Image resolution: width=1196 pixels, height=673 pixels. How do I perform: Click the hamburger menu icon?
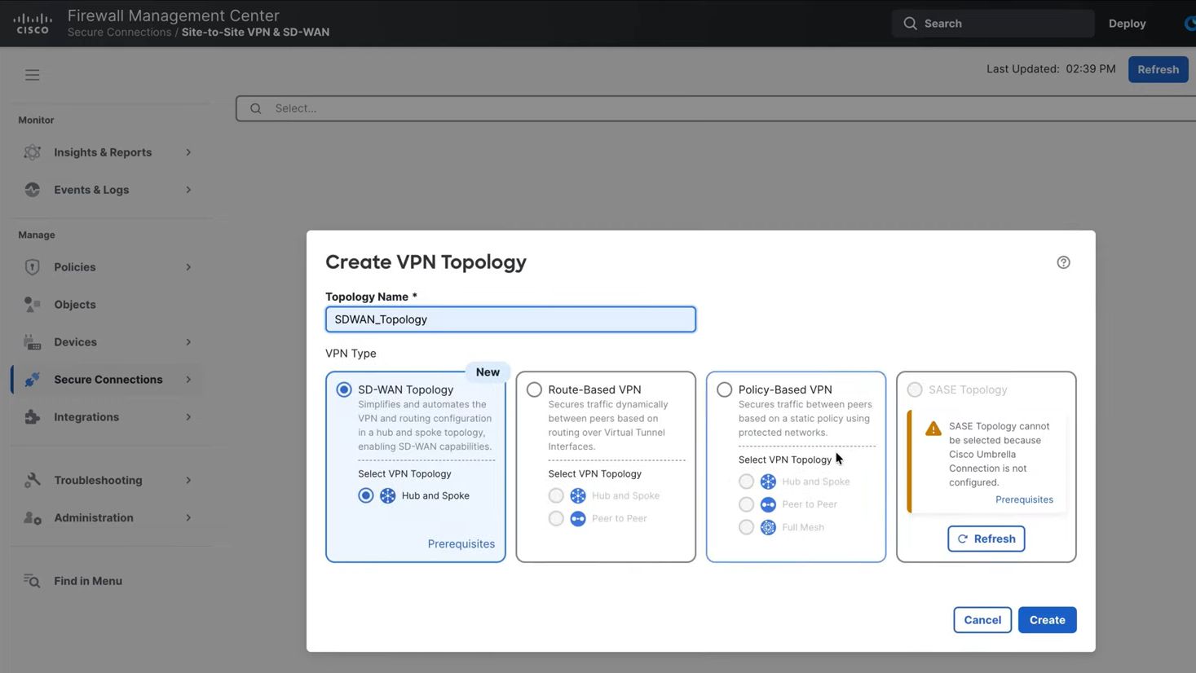(x=32, y=75)
